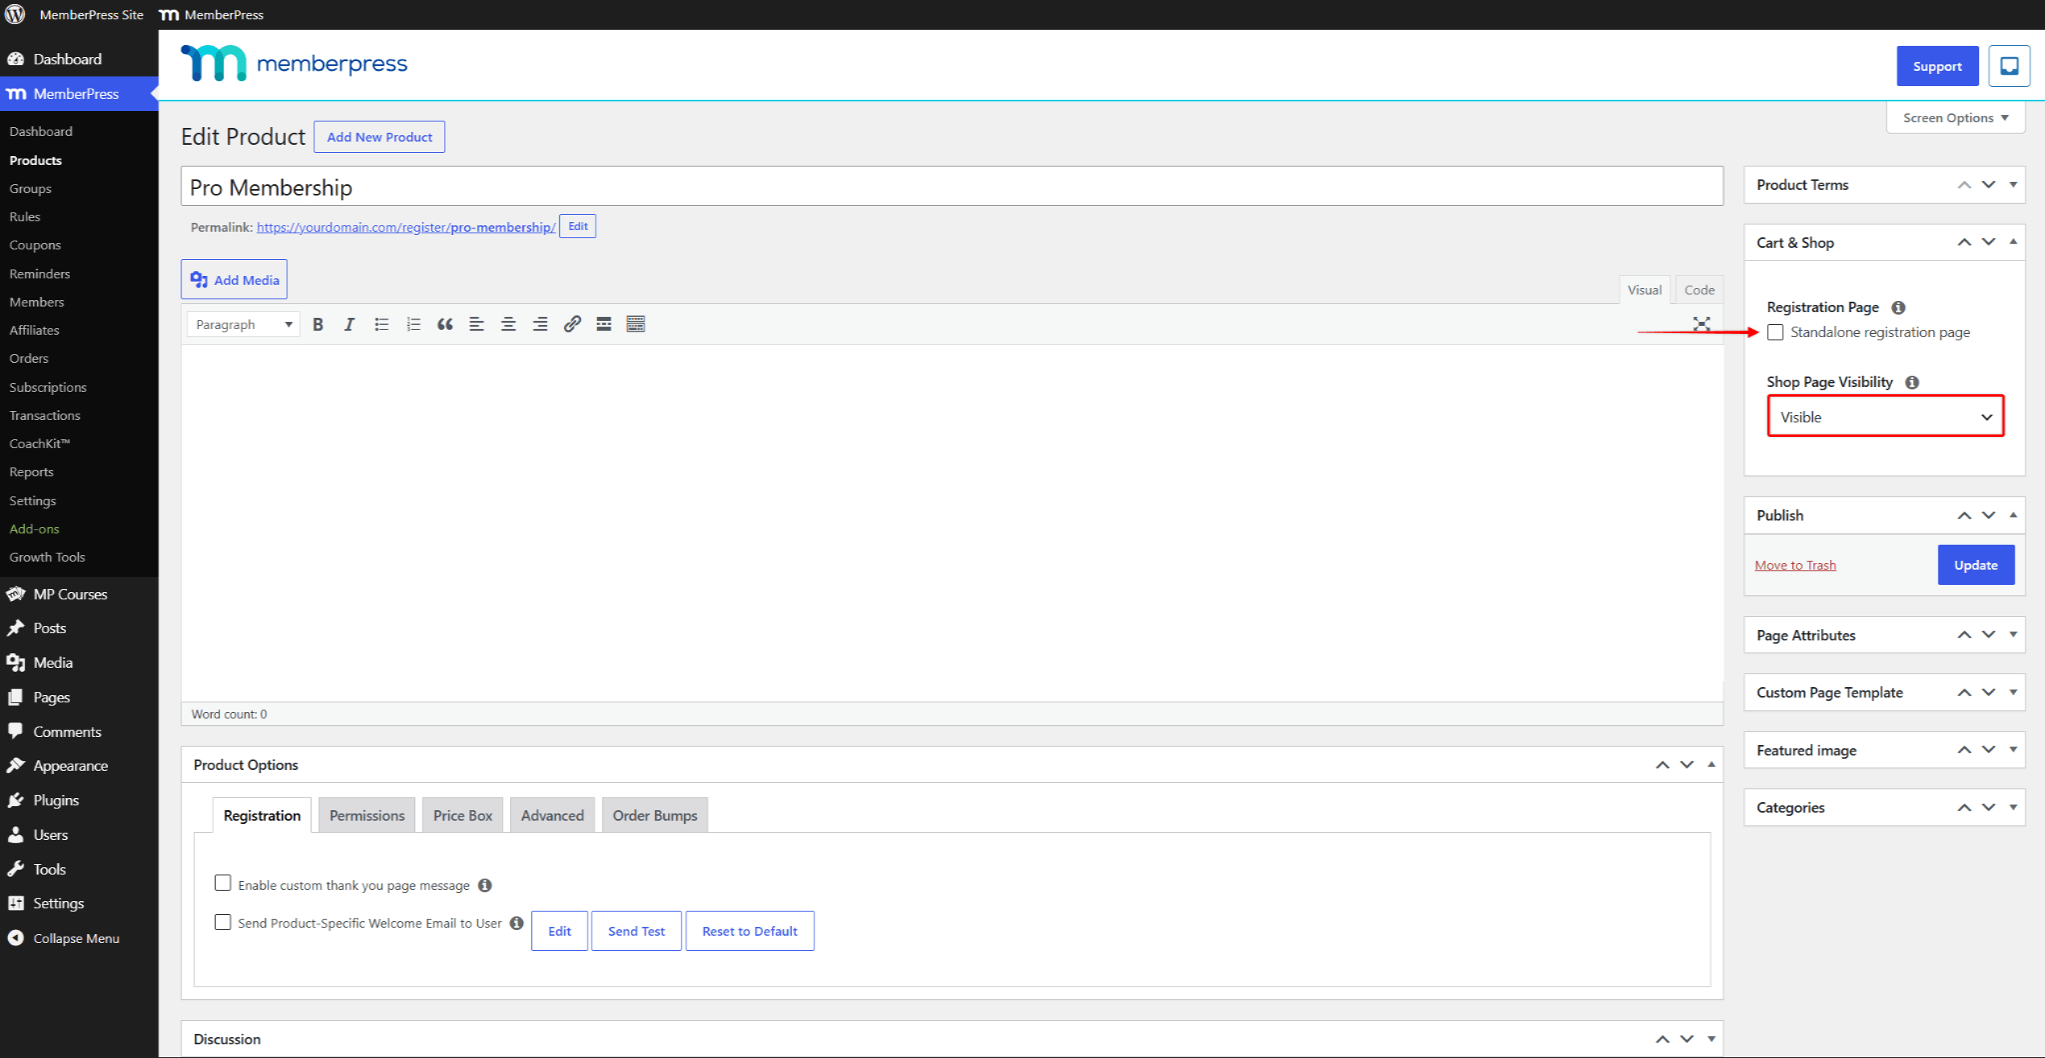The height and width of the screenshot is (1058, 2045).
Task: Show Registration Page info tooltip icon
Action: pyautogui.click(x=1899, y=307)
